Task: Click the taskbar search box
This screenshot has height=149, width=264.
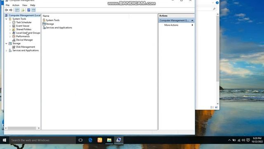Action: pyautogui.click(x=42, y=140)
